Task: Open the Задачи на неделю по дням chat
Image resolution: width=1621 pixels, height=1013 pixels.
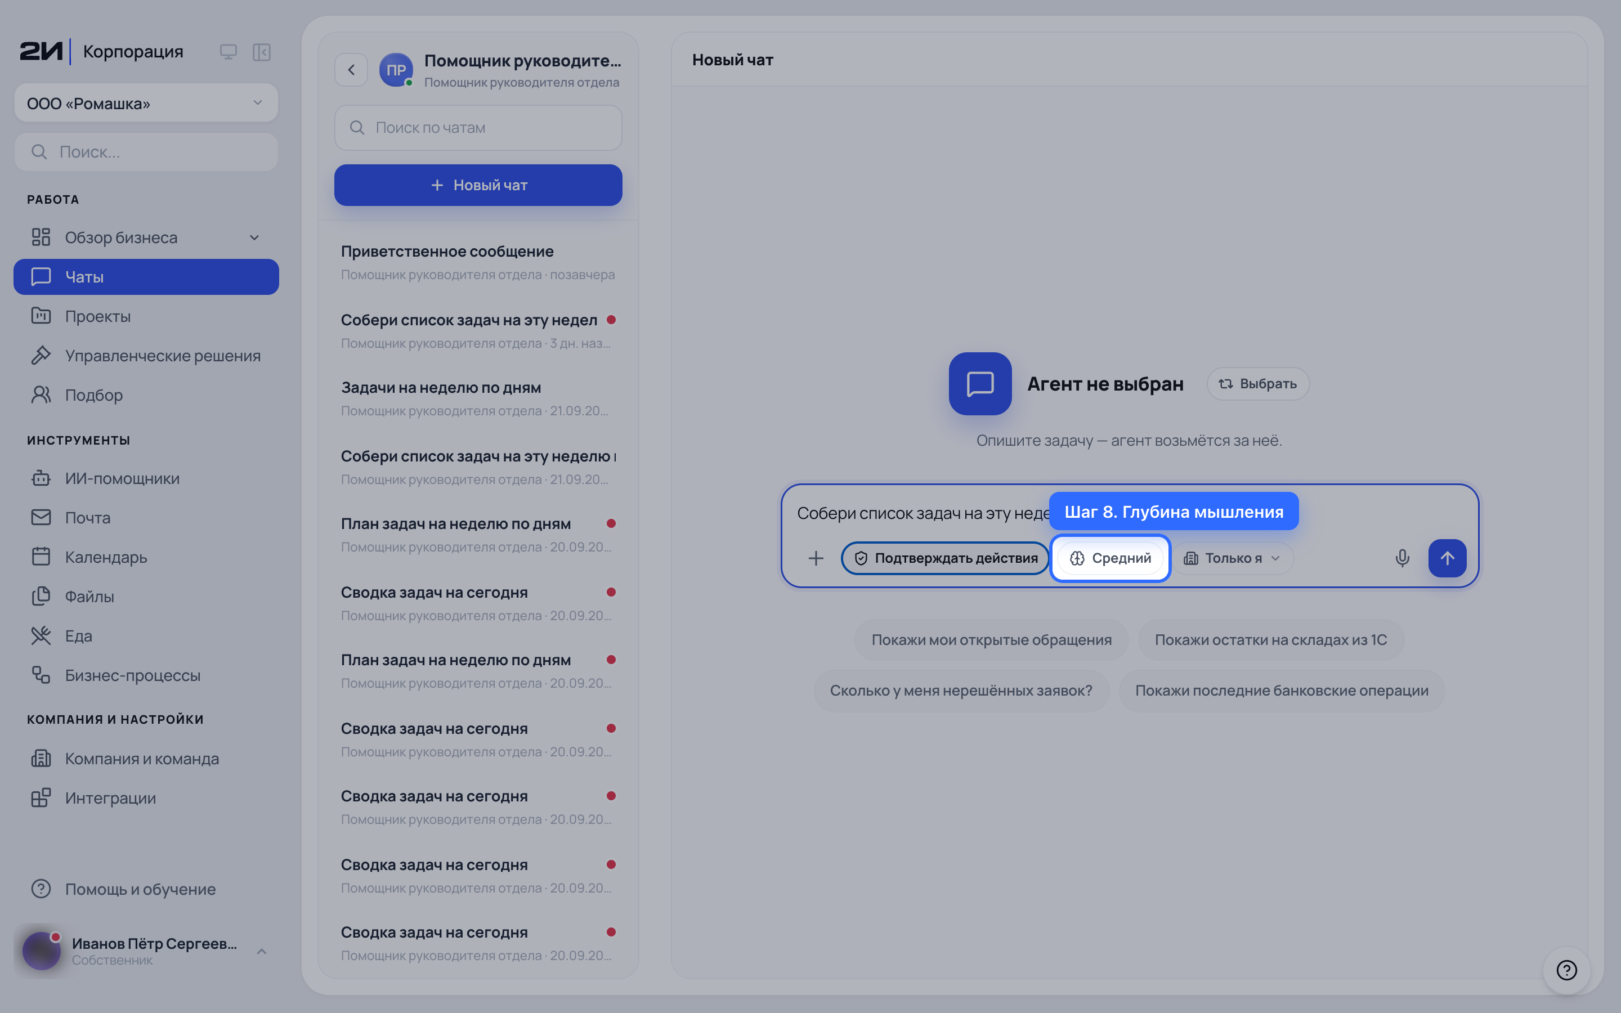Action: 478,398
